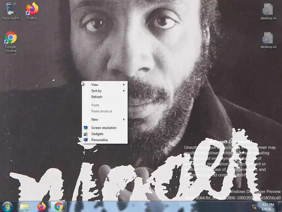Click the Paste shortcut entry

pyautogui.click(x=105, y=111)
